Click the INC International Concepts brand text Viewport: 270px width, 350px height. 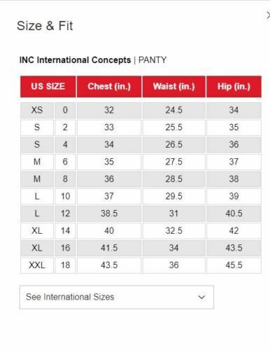click(x=75, y=60)
